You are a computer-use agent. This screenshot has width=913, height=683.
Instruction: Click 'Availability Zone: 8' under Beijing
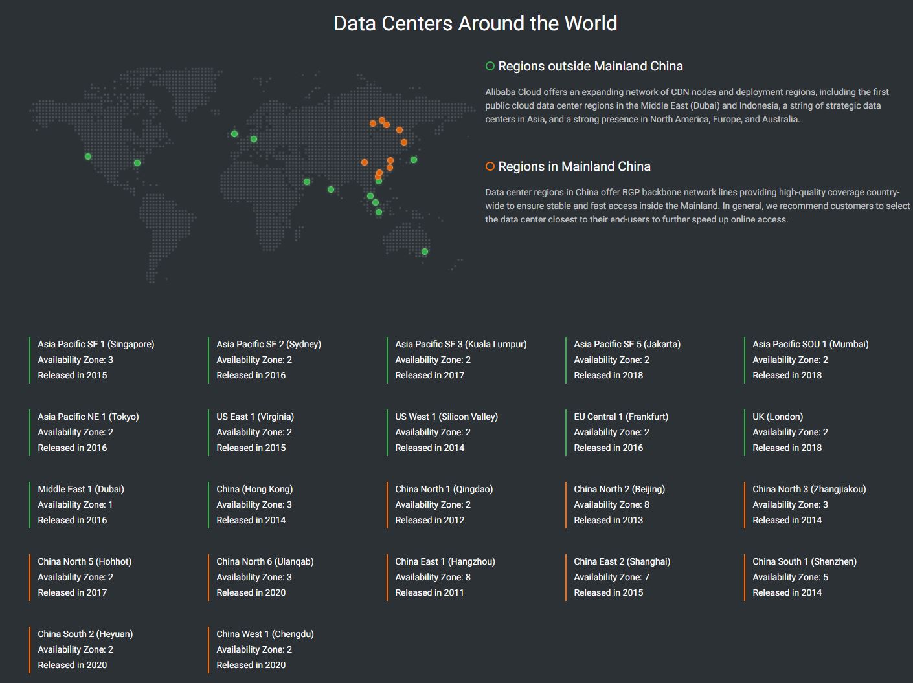click(612, 504)
